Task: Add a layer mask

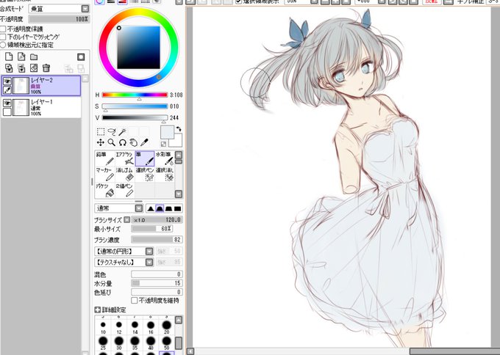Action: tap(81, 57)
